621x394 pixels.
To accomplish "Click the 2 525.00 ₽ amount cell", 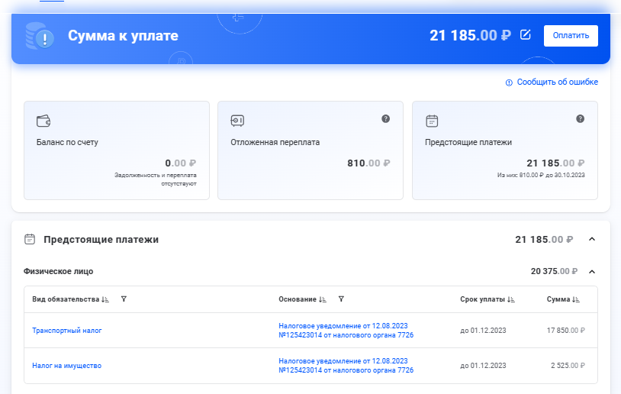I will tap(568, 366).
